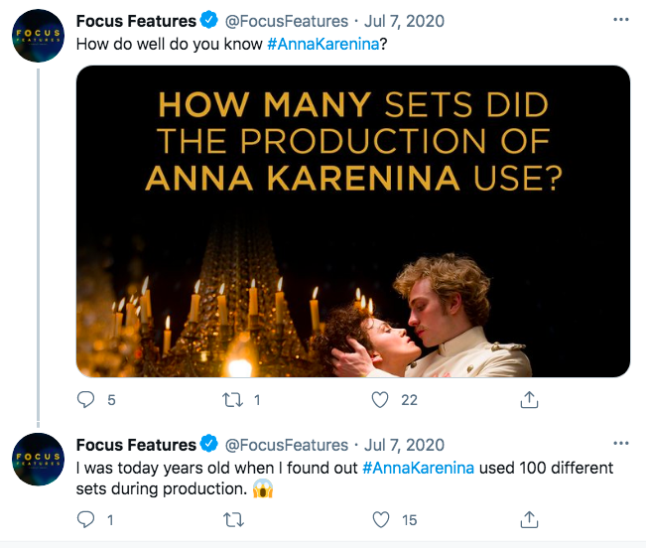Image resolution: width=646 pixels, height=548 pixels.
Task: Click the Jul 7, 2020 date on second tweet
Action: point(408,445)
